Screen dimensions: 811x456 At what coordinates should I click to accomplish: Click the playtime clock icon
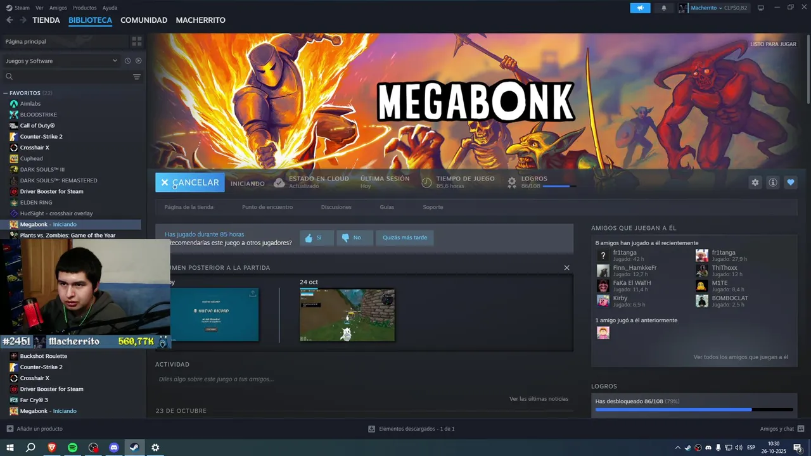(x=426, y=182)
